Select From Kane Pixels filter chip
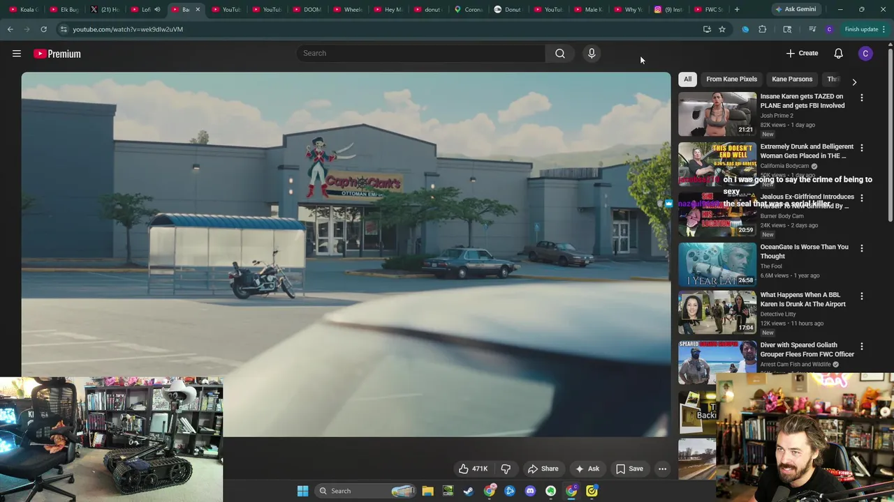This screenshot has height=502, width=894. 731,79
